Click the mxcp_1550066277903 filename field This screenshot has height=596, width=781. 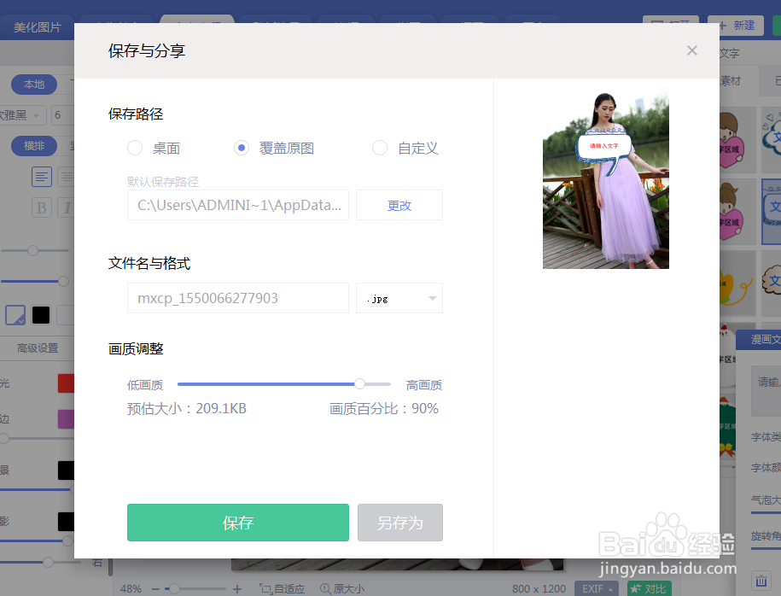pyautogui.click(x=237, y=298)
